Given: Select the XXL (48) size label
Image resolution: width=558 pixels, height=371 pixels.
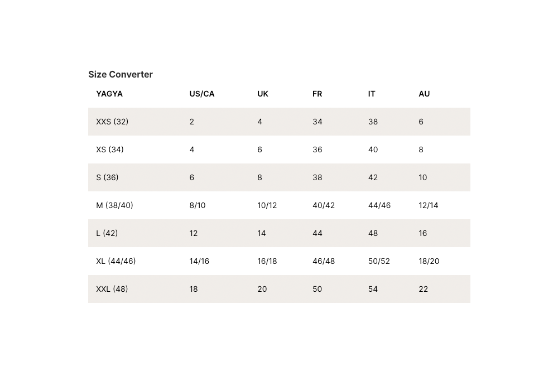Looking at the screenshot, I should [x=112, y=289].
